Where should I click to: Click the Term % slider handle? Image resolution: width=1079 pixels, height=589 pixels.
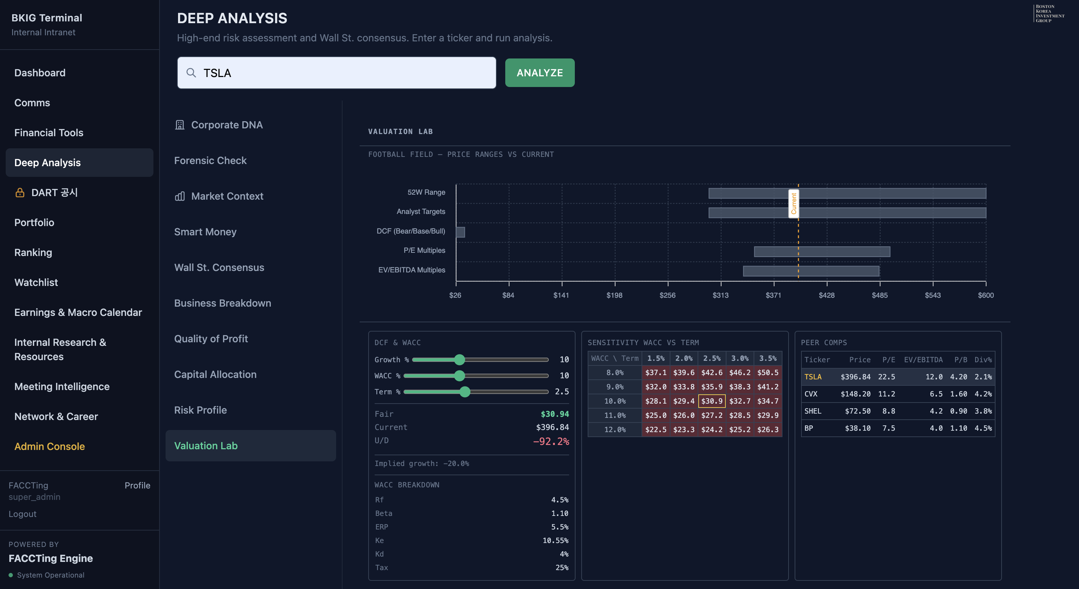[x=465, y=392]
